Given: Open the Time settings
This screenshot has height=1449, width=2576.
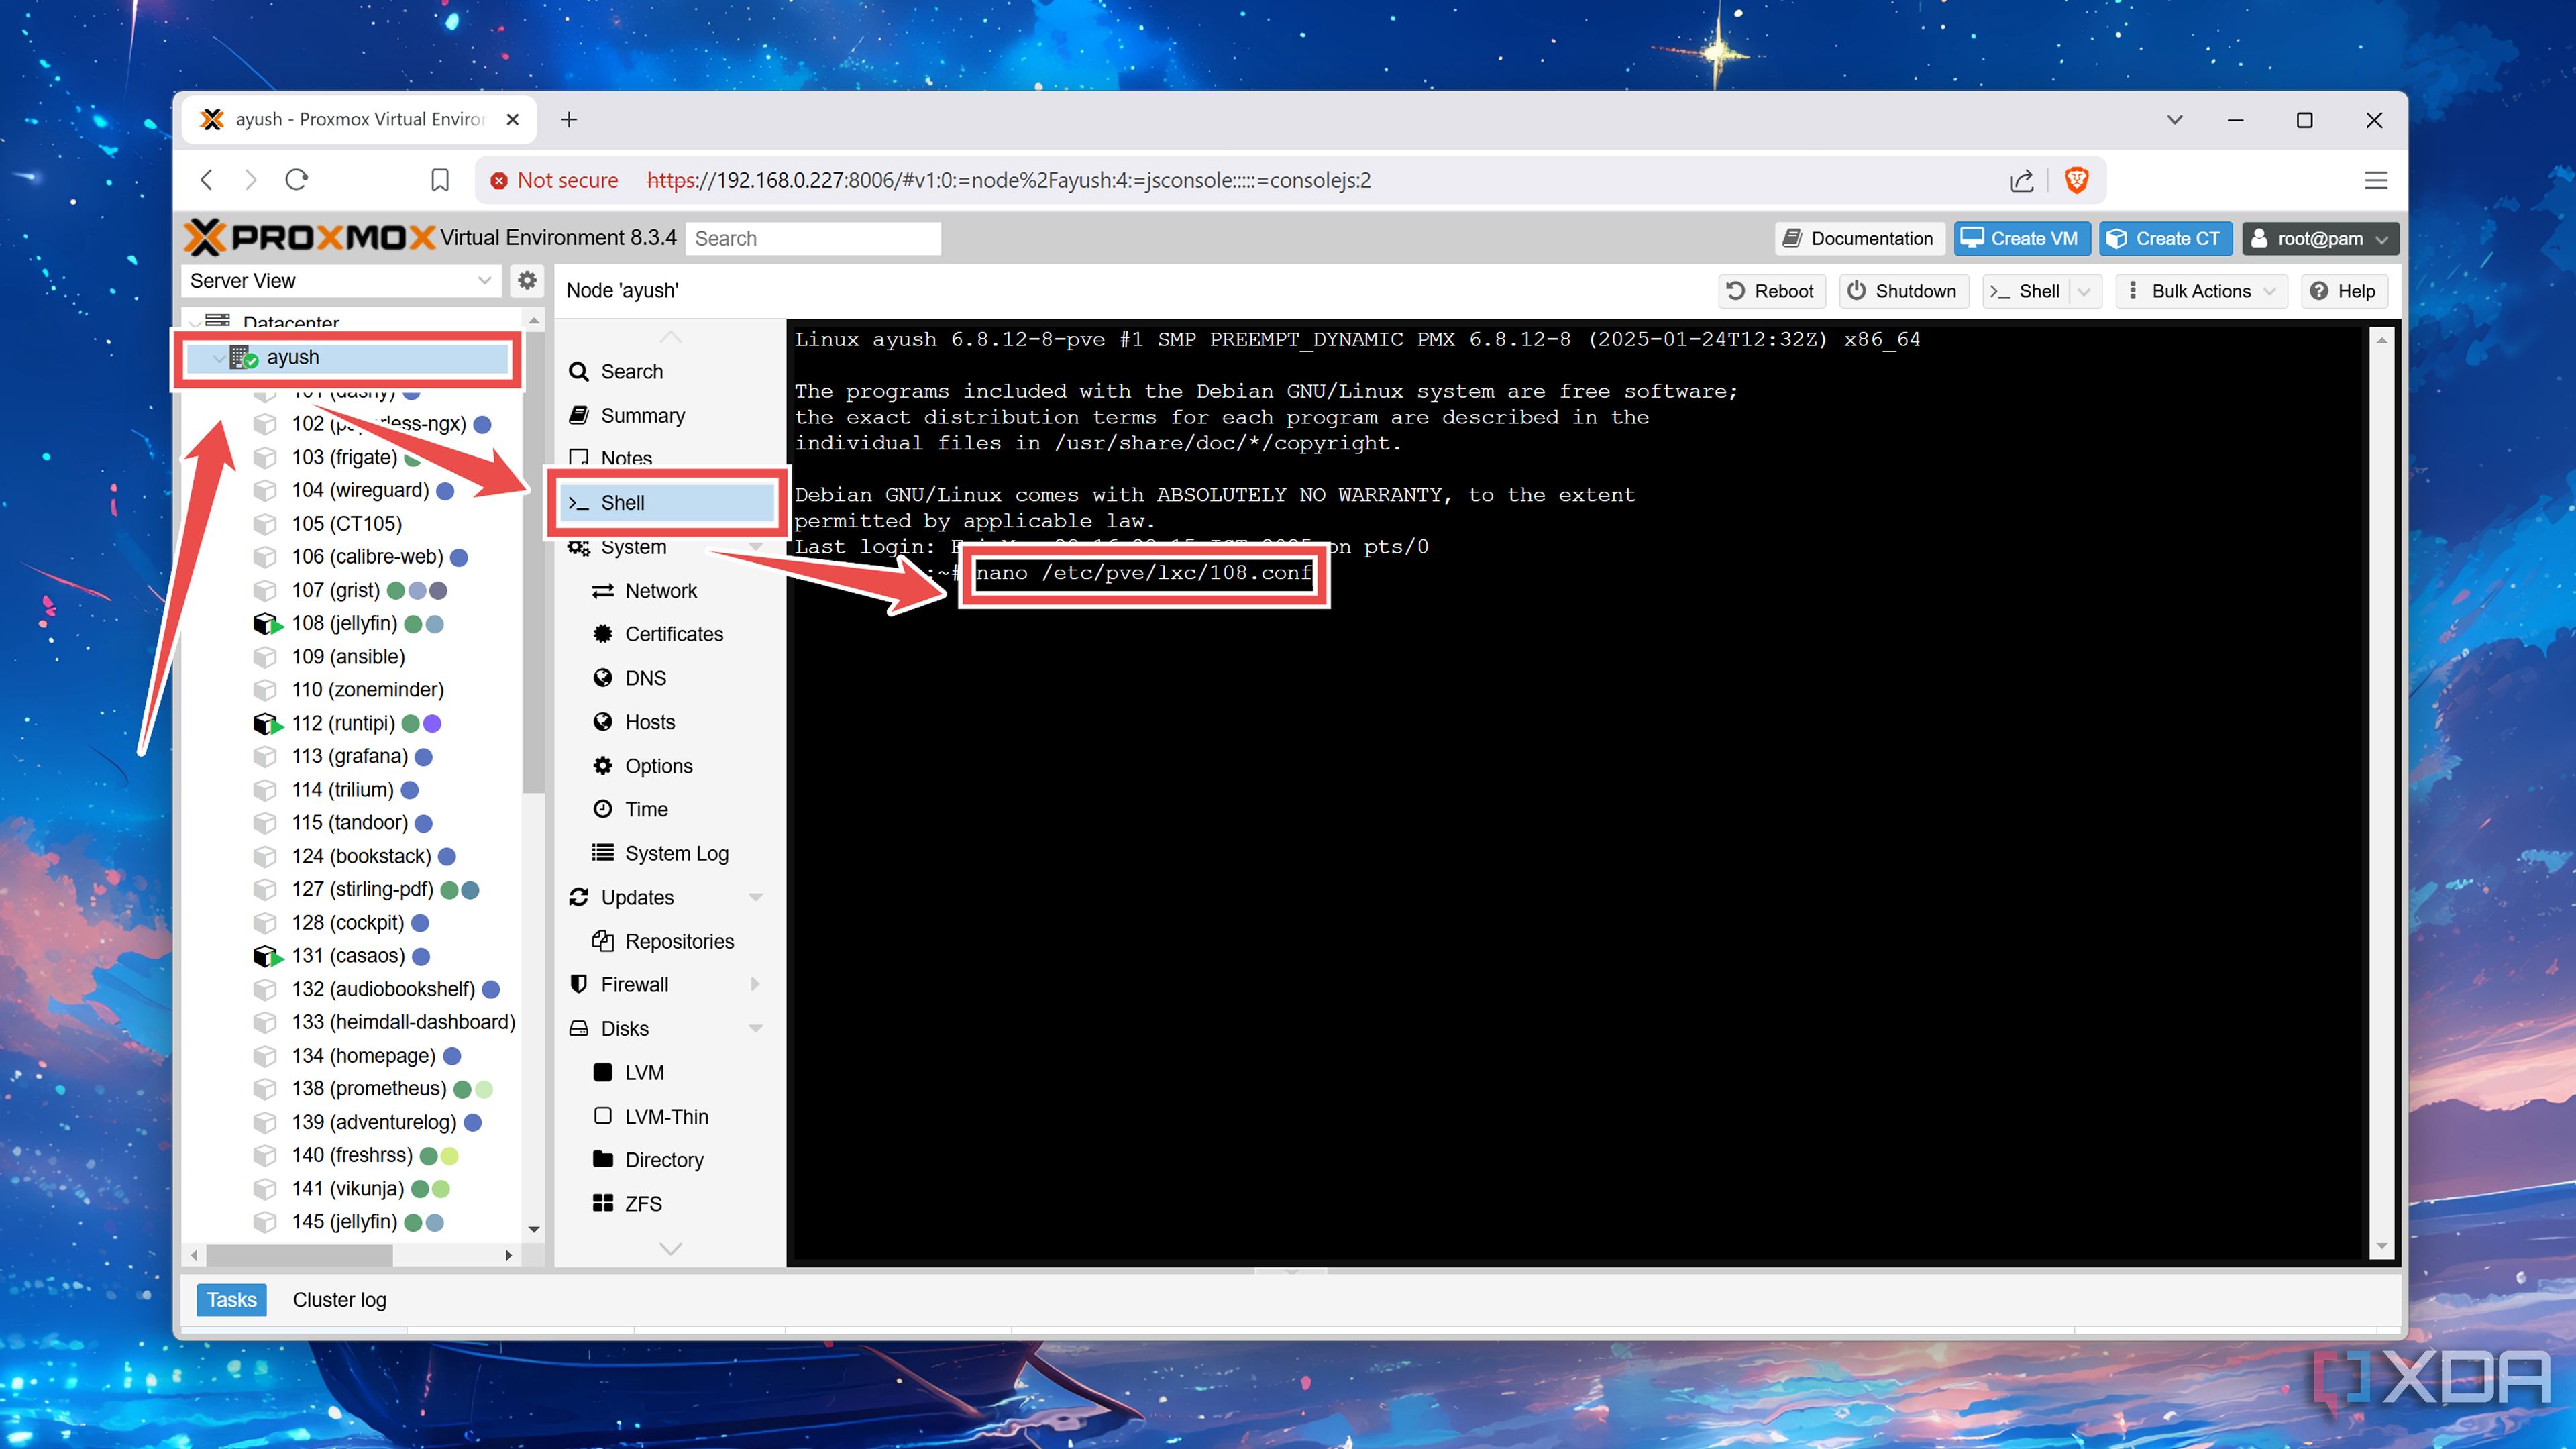Looking at the screenshot, I should [x=646, y=809].
